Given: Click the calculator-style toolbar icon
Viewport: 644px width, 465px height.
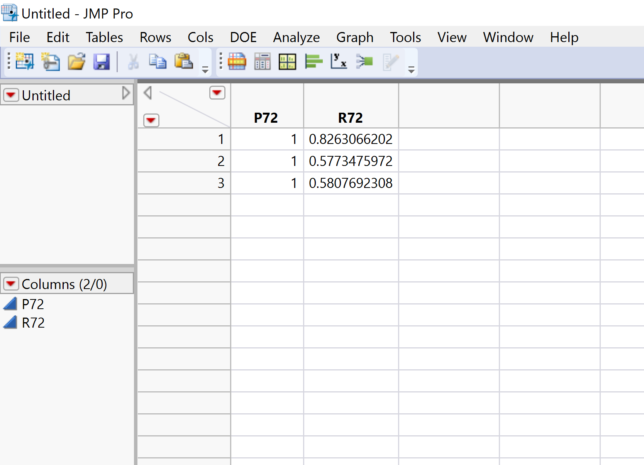Looking at the screenshot, I should [x=262, y=62].
